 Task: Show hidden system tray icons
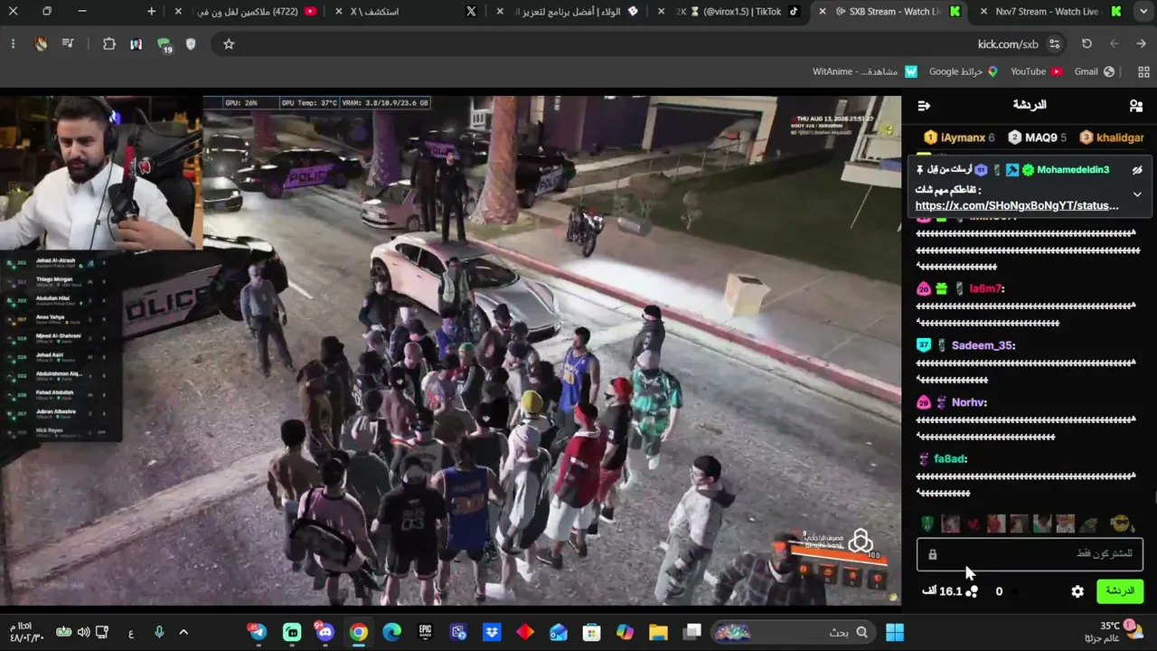[183, 632]
